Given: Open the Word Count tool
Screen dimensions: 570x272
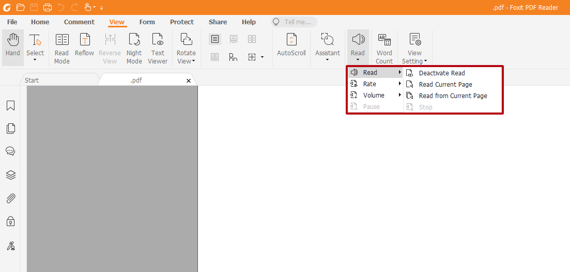Looking at the screenshot, I should [384, 47].
